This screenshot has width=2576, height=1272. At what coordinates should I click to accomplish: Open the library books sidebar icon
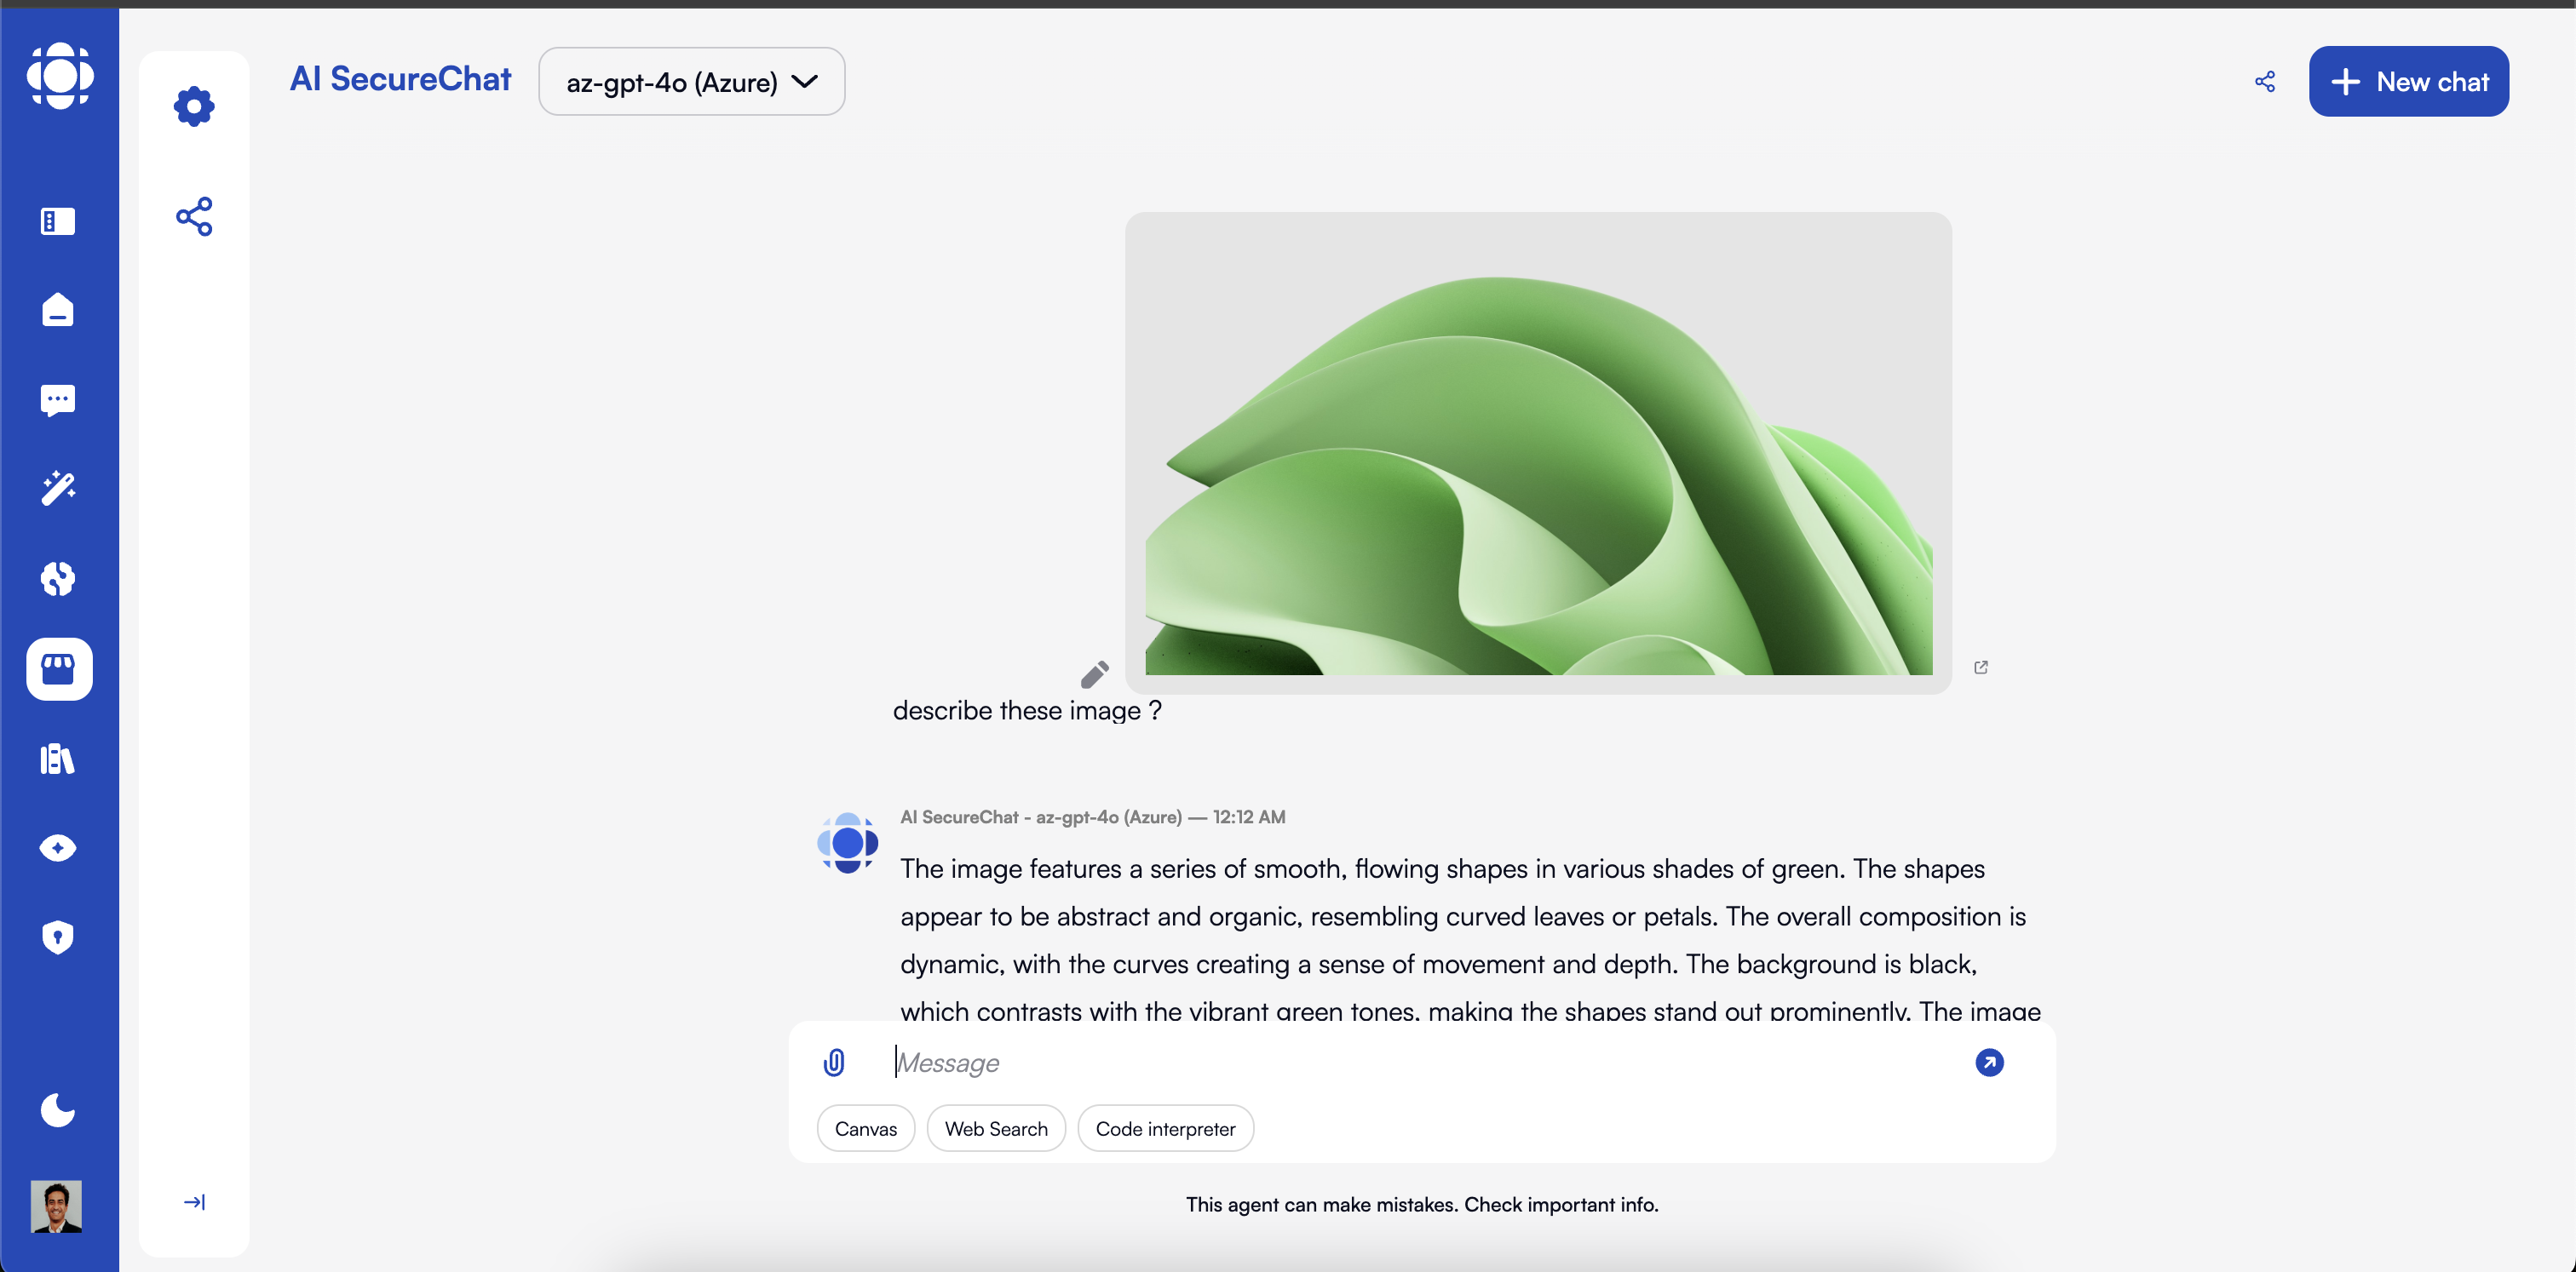pyautogui.click(x=58, y=759)
